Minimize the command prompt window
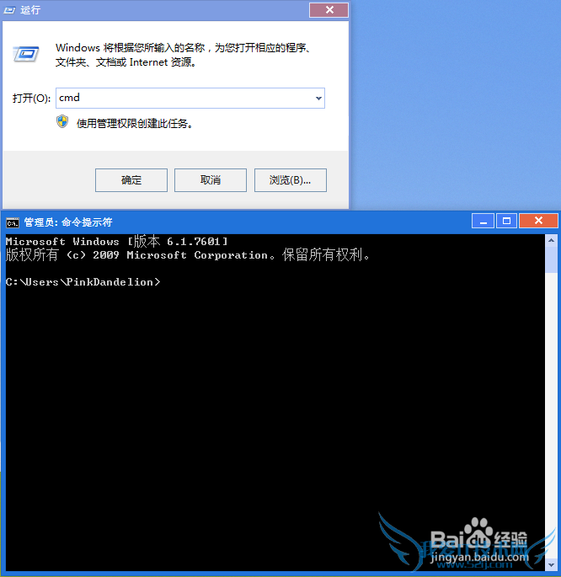The width and height of the screenshot is (561, 577). click(483, 222)
